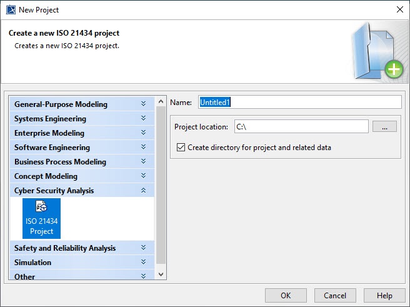Open Safety and Reliability Analysis category
The image size is (410, 307).
click(65, 248)
